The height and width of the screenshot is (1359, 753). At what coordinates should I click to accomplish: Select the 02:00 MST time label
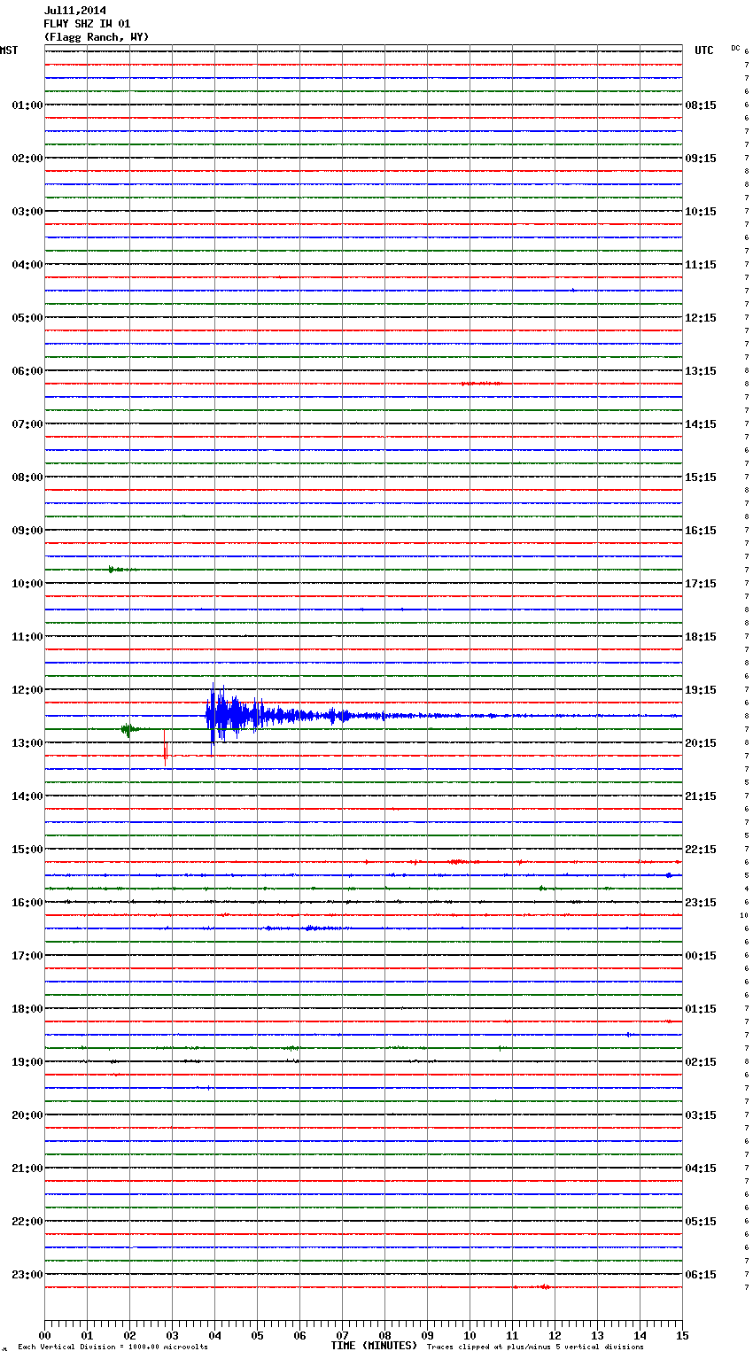coord(27,159)
